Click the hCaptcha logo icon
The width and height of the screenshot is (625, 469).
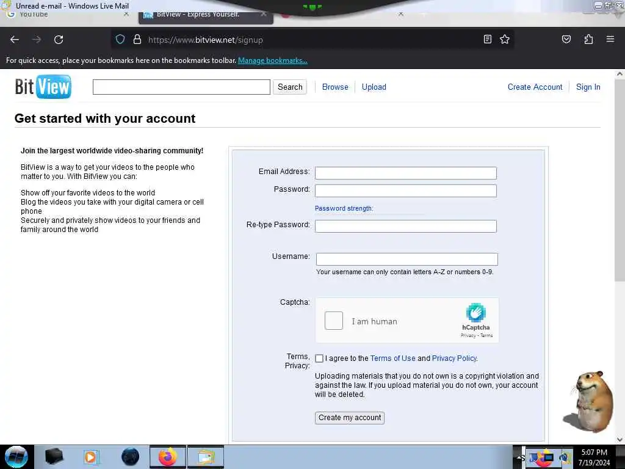point(475,313)
